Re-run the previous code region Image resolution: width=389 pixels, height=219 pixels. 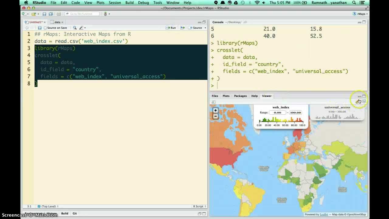pyautogui.click(x=182, y=28)
